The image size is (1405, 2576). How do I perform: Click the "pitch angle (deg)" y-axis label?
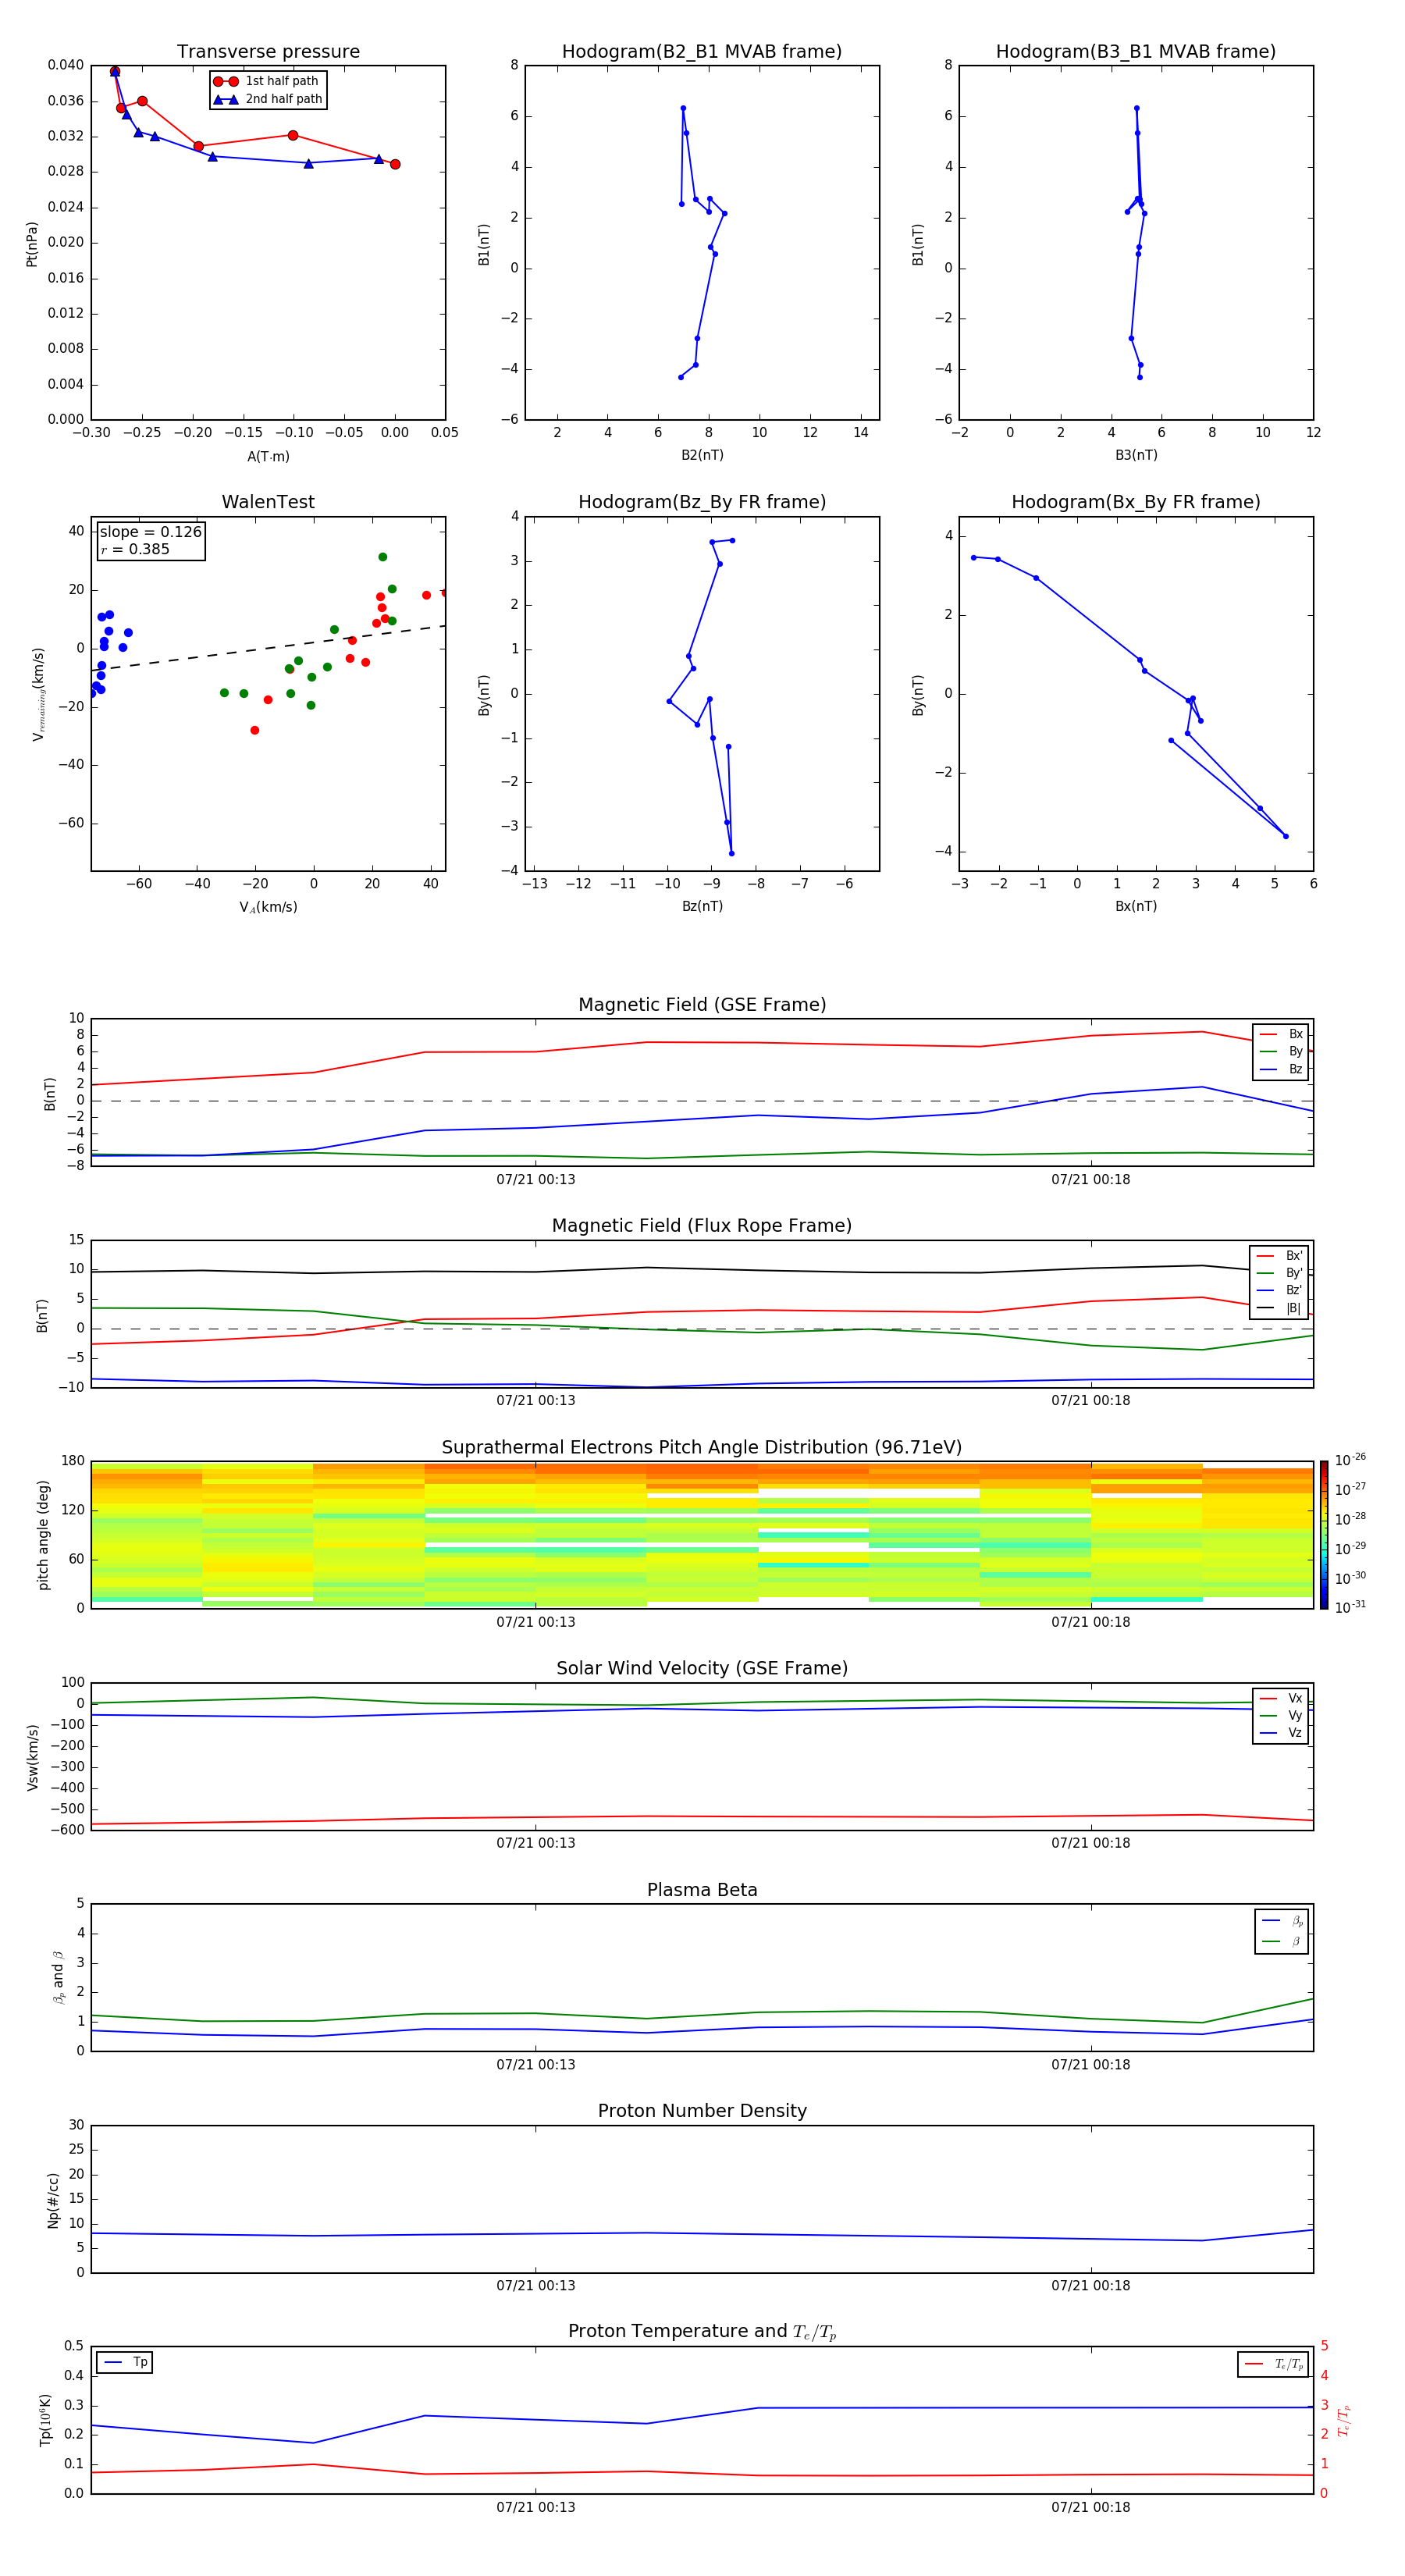click(x=43, y=1535)
